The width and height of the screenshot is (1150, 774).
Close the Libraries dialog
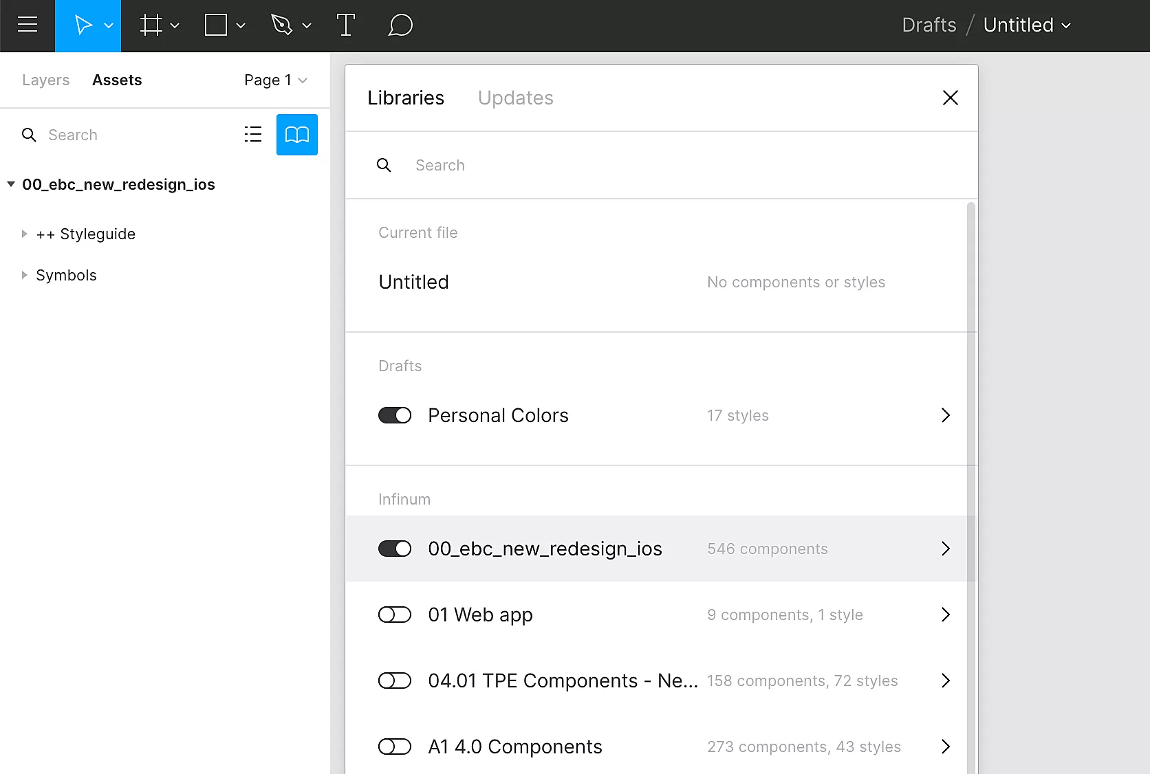click(x=950, y=98)
